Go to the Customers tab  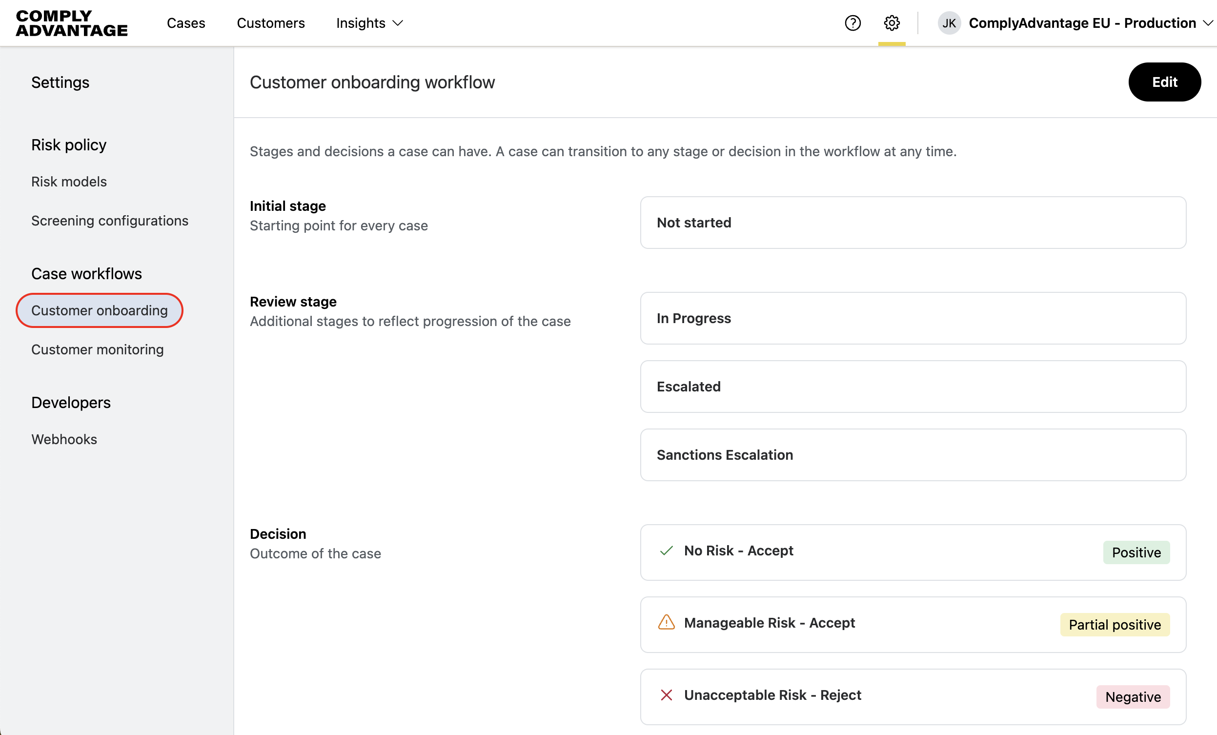[x=271, y=23]
